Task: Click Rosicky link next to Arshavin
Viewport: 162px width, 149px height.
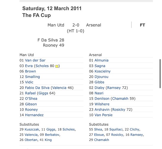Action: (x=119, y=110)
